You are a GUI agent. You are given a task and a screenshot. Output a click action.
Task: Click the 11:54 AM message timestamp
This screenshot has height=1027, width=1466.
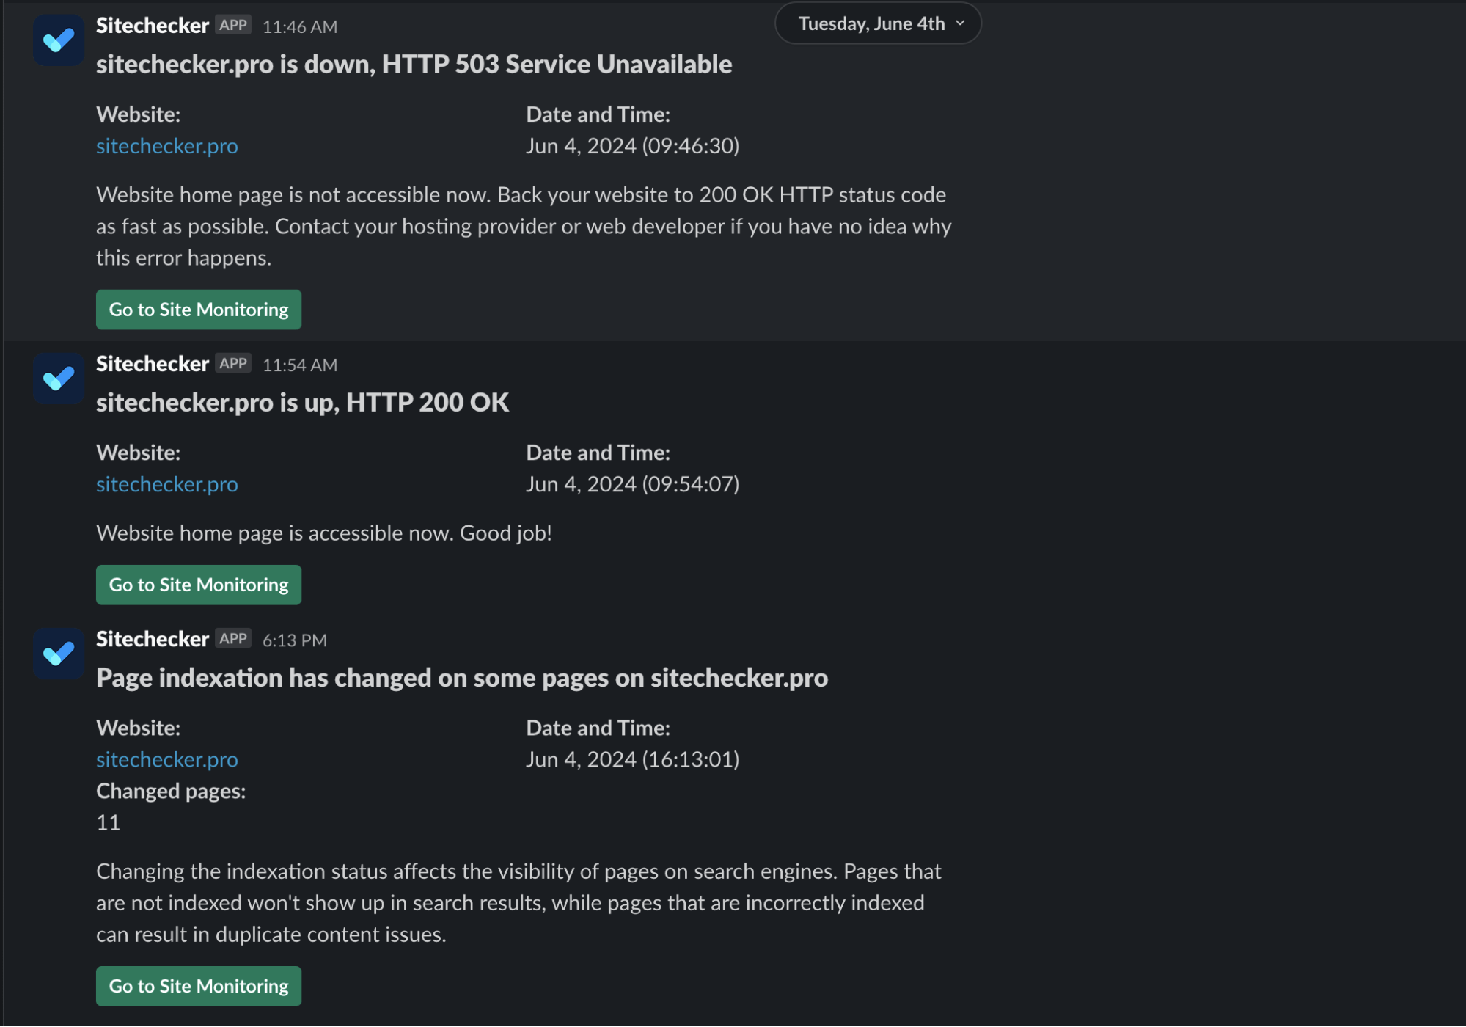tap(300, 365)
